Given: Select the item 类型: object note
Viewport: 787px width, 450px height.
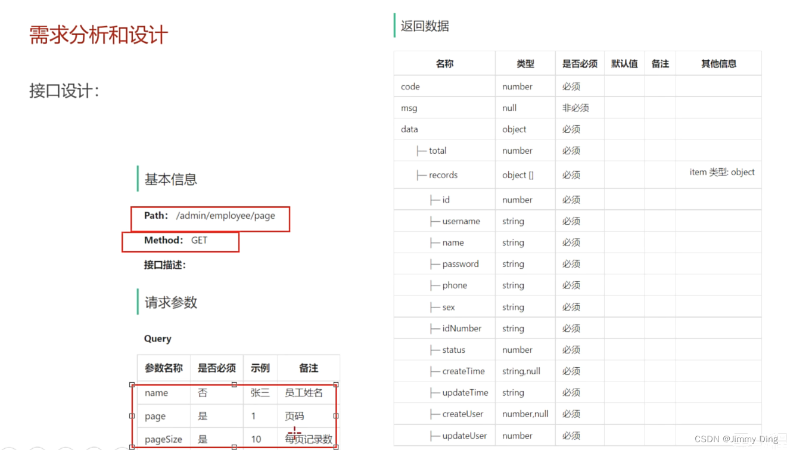Looking at the screenshot, I should coord(722,172).
